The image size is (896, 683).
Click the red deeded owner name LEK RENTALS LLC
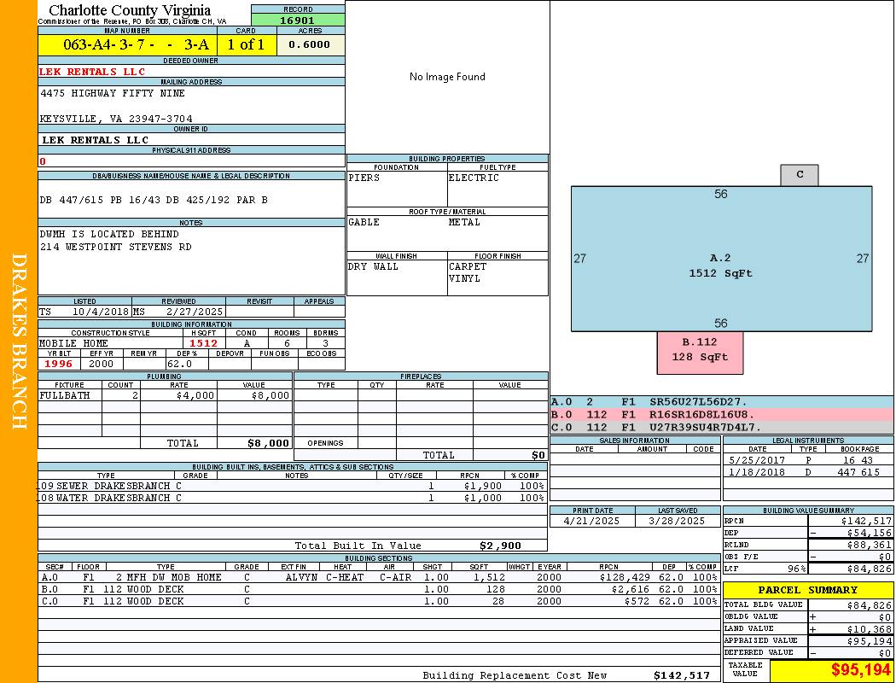pos(92,72)
